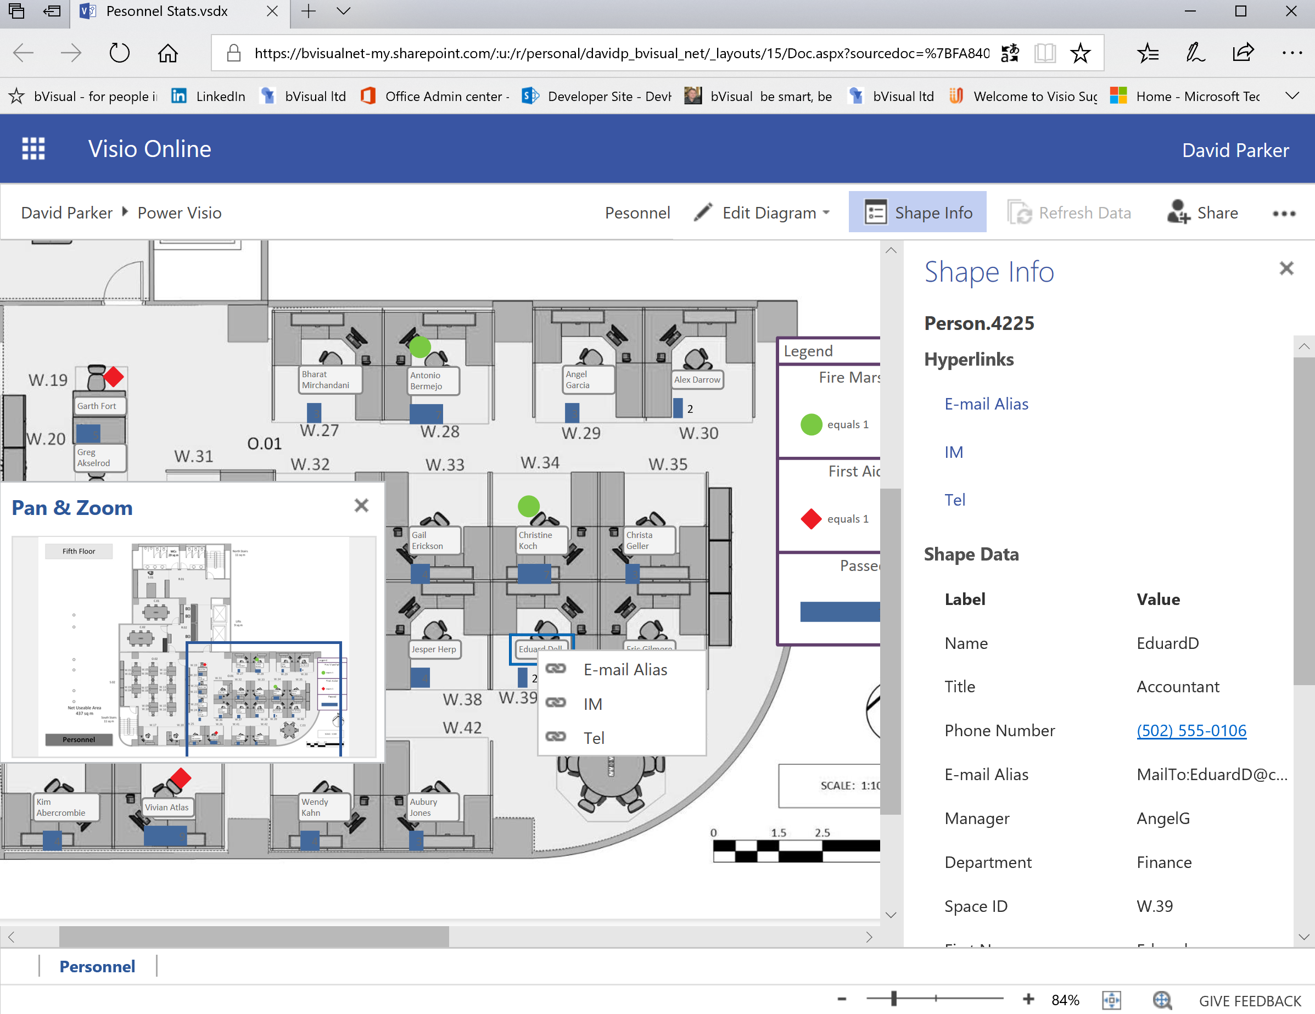Click the address bar lock icon
This screenshot has width=1315, height=1014.
pos(233,54)
